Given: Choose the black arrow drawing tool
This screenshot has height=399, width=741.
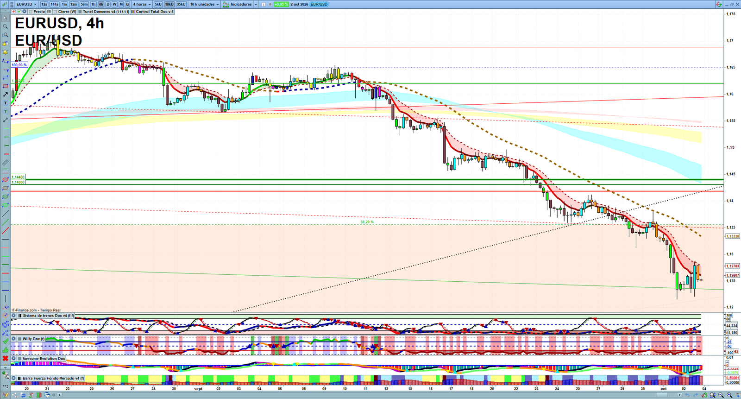Looking at the screenshot, I should (x=6, y=95).
